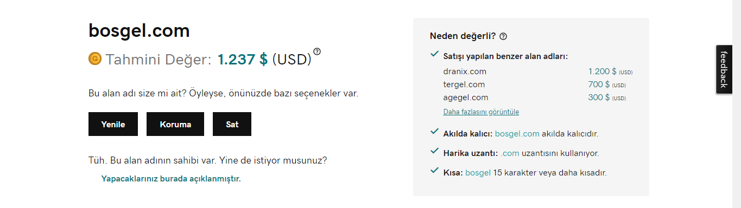Viewport: 741px width, 208px height.
Task: Open Yapacaklarınız burada açıklanmıştır link
Action: tap(171, 178)
